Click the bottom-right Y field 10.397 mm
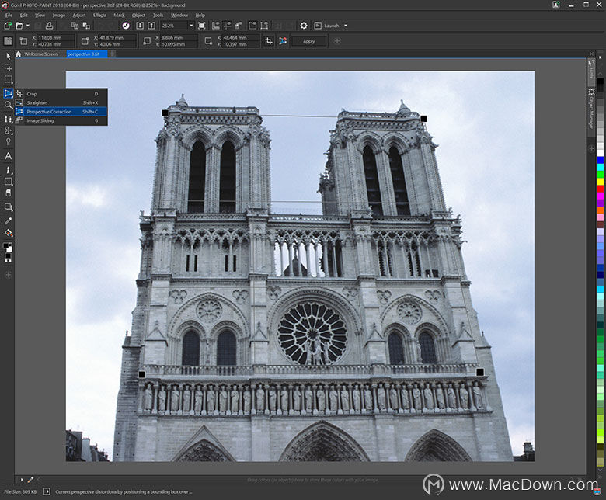 pyautogui.click(x=241, y=44)
